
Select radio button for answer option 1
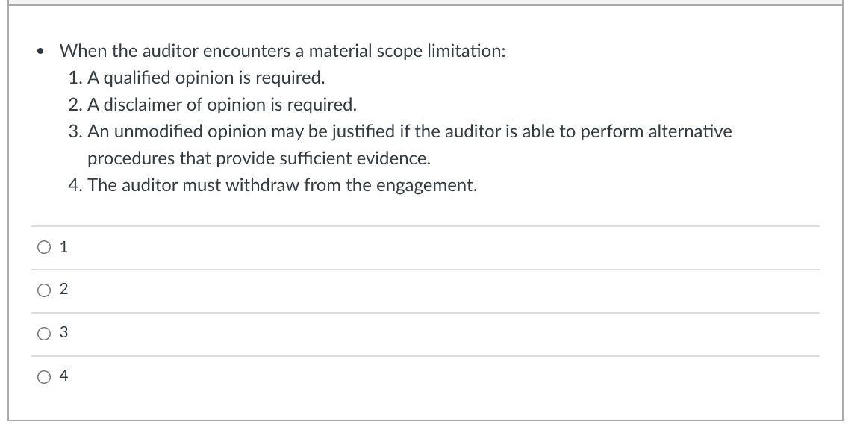click(x=43, y=246)
